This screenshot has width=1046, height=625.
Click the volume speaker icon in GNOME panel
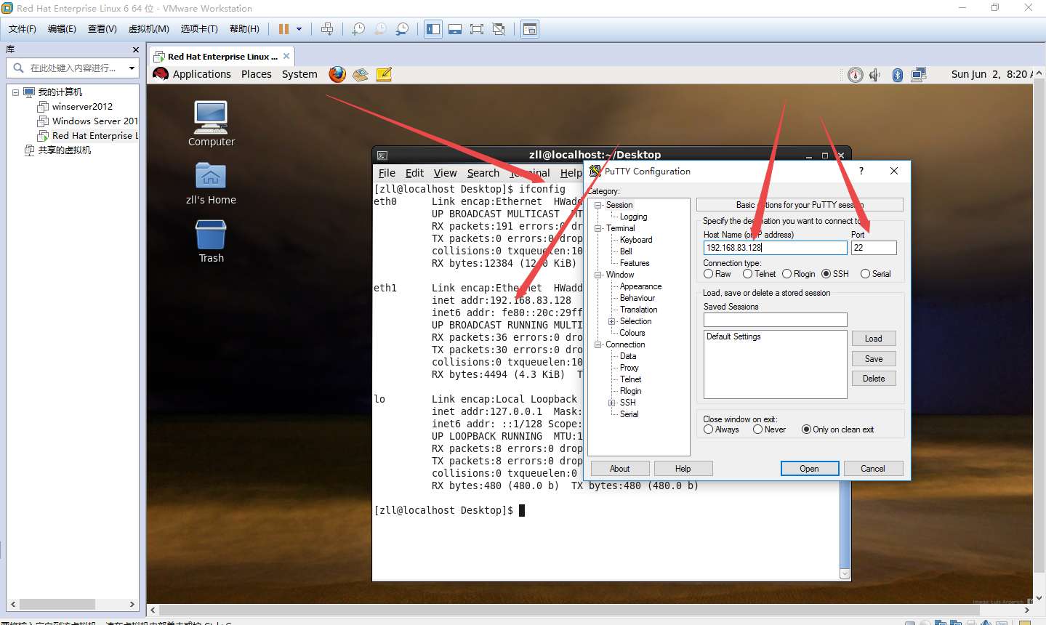(x=875, y=75)
